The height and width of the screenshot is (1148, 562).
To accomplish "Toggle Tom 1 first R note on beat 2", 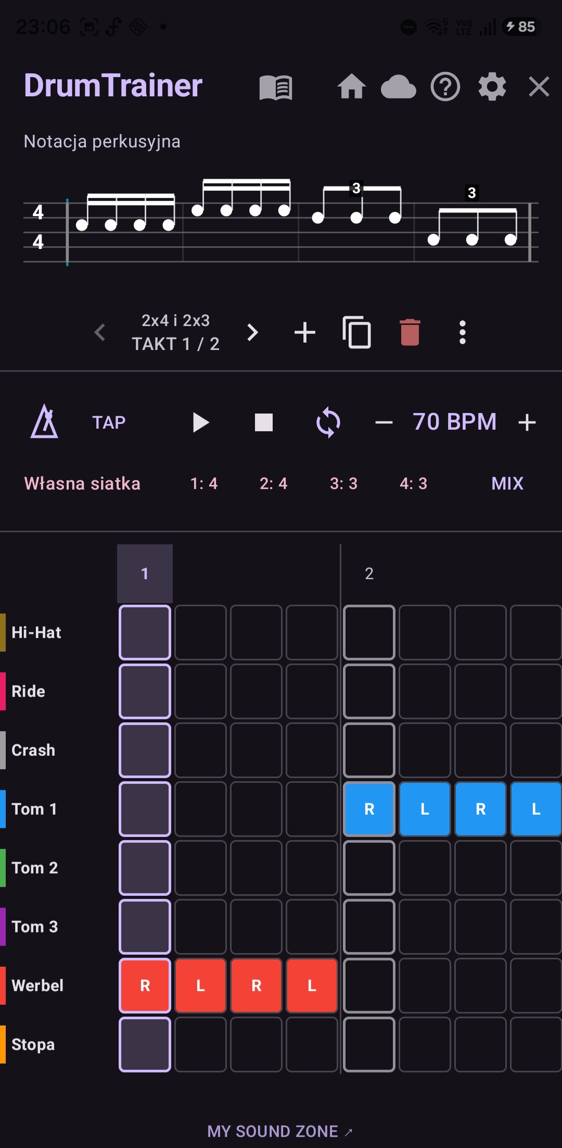I will point(369,809).
